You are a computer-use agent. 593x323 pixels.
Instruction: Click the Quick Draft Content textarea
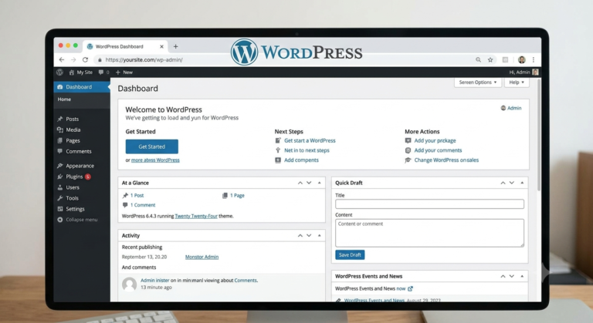(429, 233)
